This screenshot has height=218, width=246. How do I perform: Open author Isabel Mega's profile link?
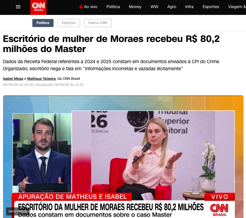tap(13, 79)
